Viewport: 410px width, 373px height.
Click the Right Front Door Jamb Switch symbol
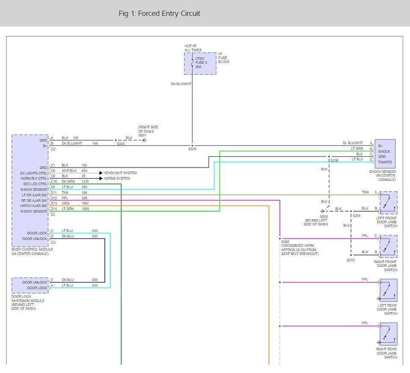click(388, 246)
